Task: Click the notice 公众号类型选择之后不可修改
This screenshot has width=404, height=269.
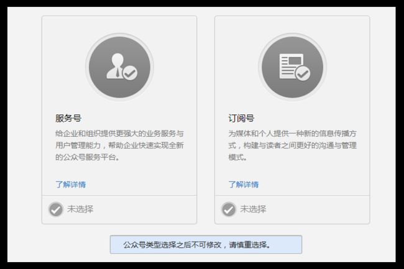Action: 206,245
